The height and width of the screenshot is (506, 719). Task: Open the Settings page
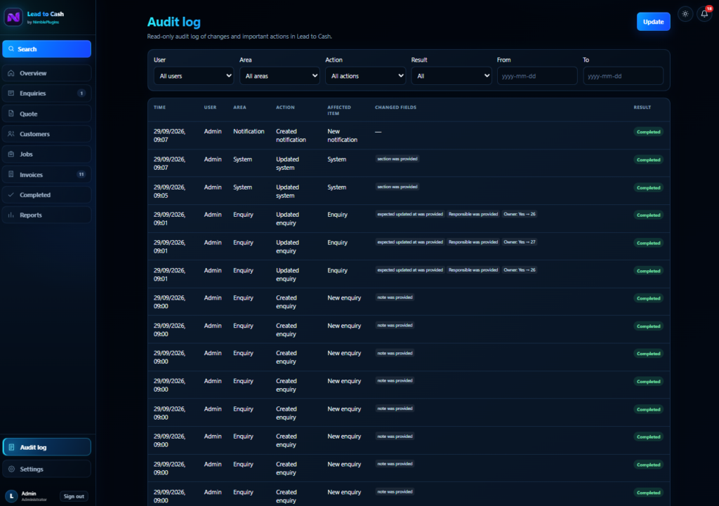[47, 470]
